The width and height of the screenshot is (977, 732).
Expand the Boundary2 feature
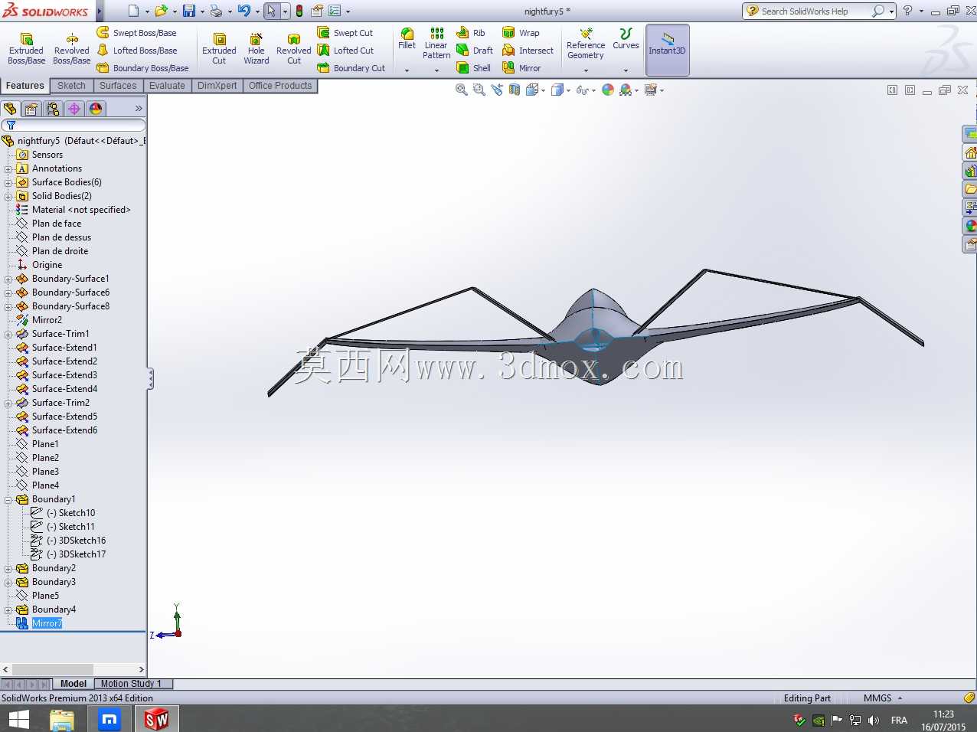pyautogui.click(x=8, y=568)
